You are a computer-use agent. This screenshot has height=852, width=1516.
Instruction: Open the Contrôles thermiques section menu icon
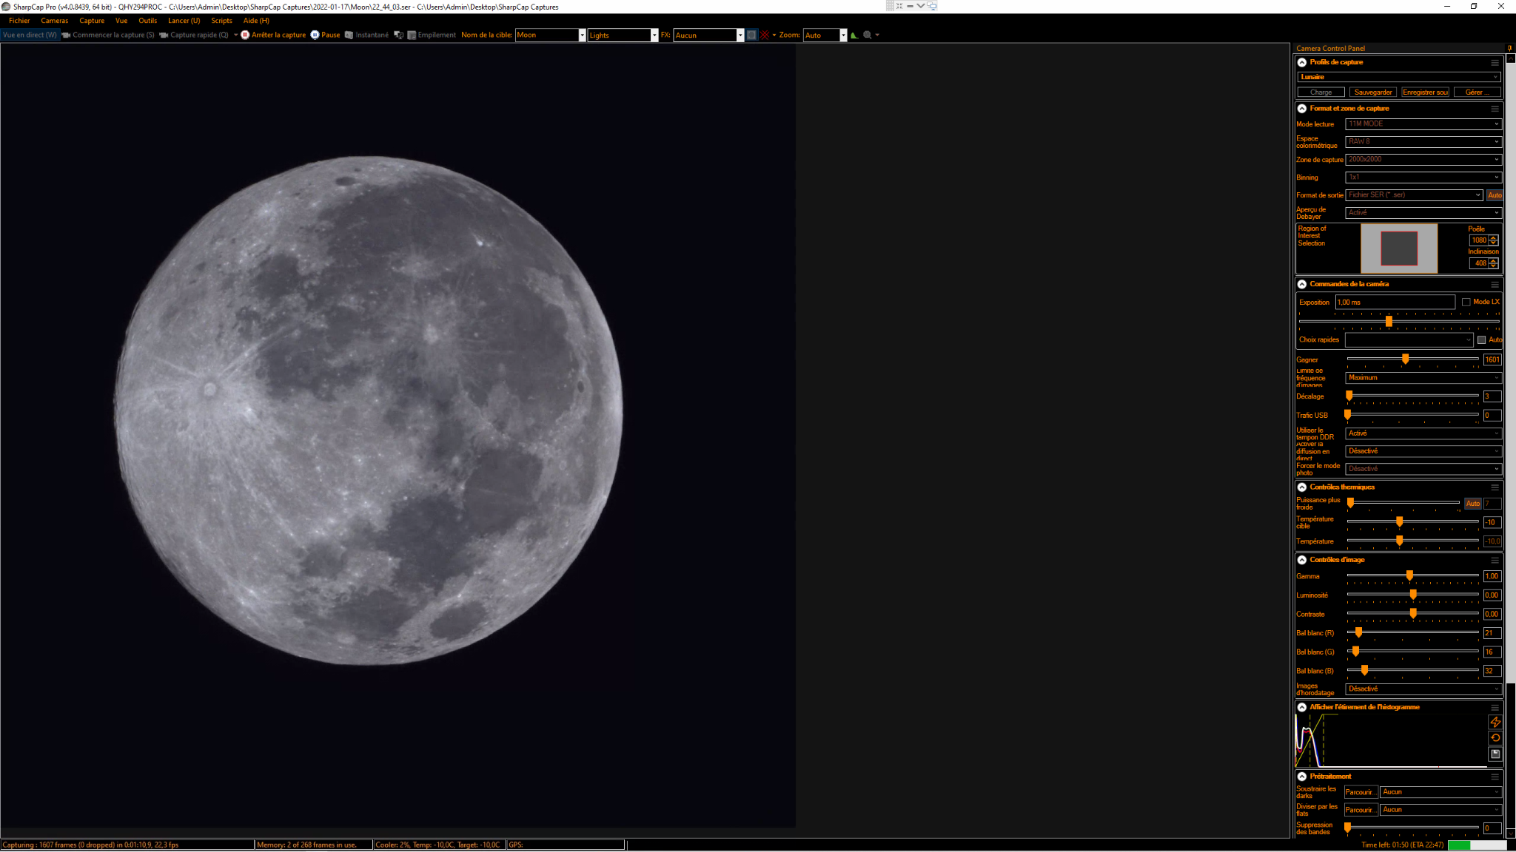coord(1495,487)
